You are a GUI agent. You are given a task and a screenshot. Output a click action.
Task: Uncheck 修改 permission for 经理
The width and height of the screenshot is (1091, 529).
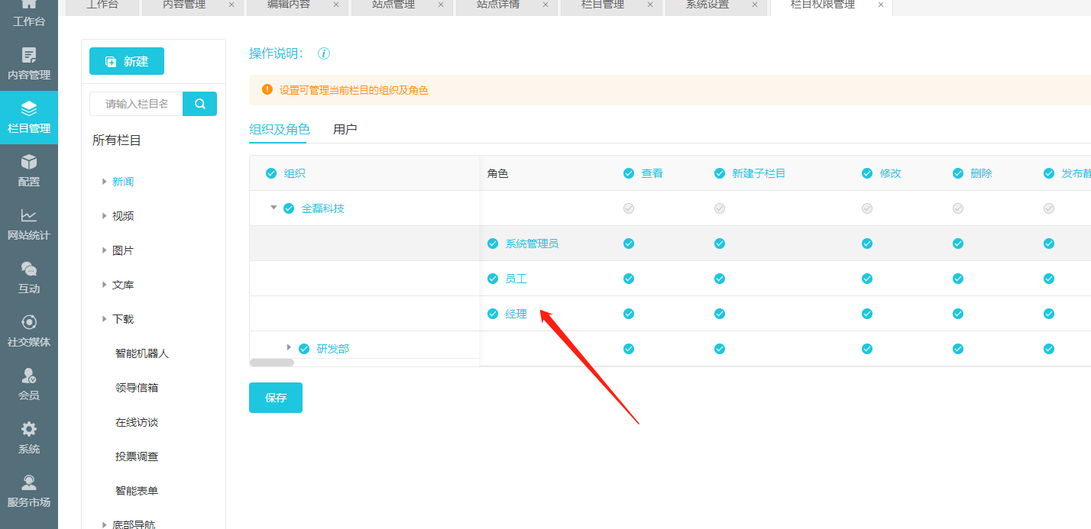point(867,314)
